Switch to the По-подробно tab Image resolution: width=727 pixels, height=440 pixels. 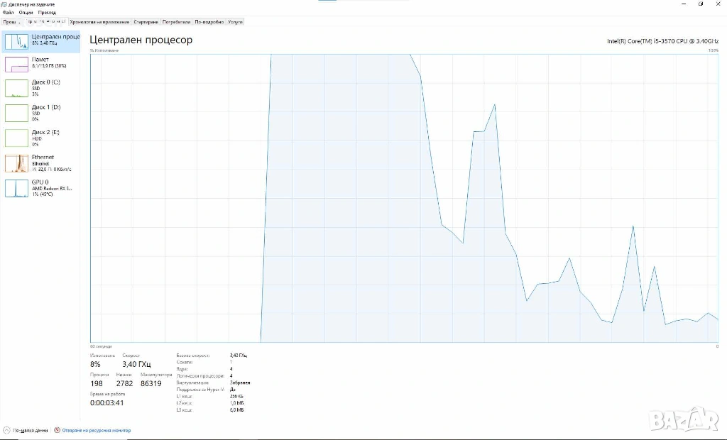(209, 22)
